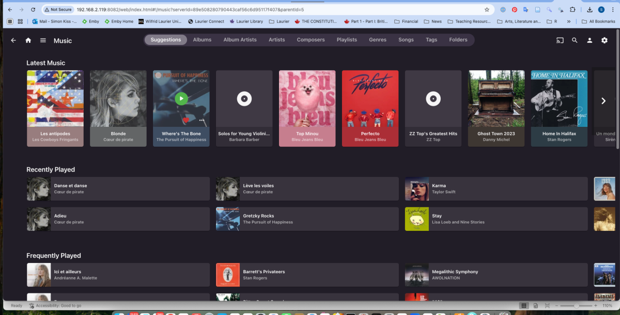The image size is (620, 315).
Task: Play the song Danse et danse
Action: click(x=118, y=189)
